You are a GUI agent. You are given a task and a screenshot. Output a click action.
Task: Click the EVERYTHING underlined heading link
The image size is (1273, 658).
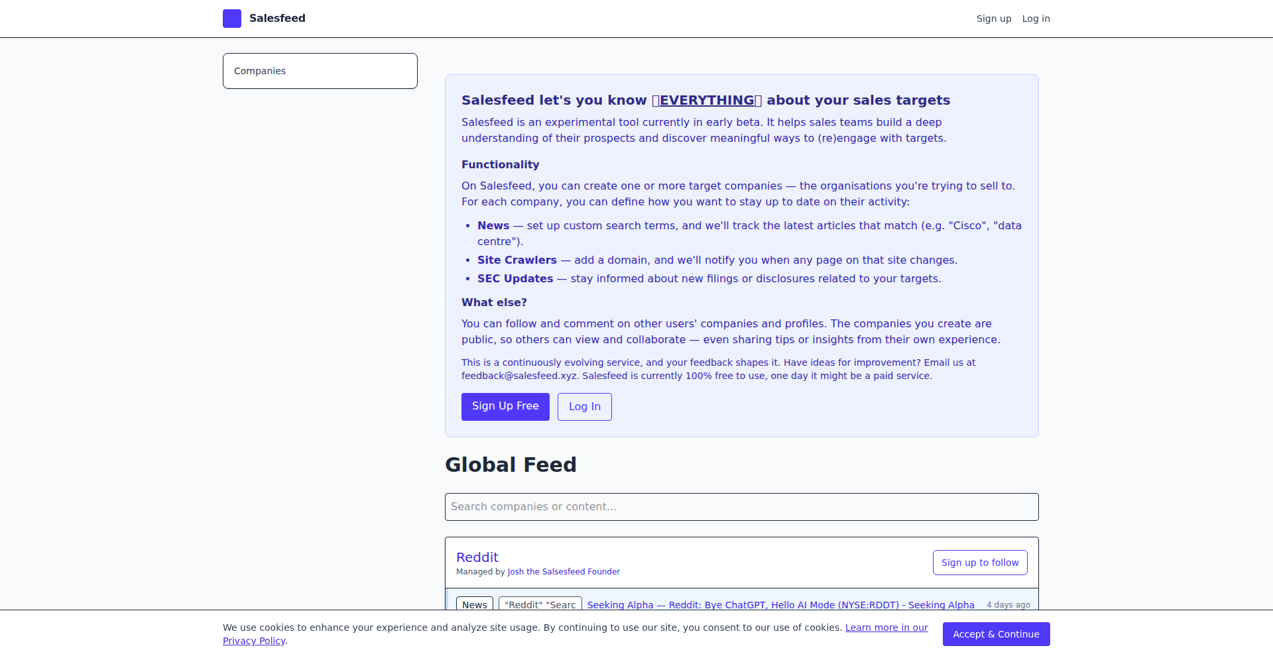coord(707,100)
